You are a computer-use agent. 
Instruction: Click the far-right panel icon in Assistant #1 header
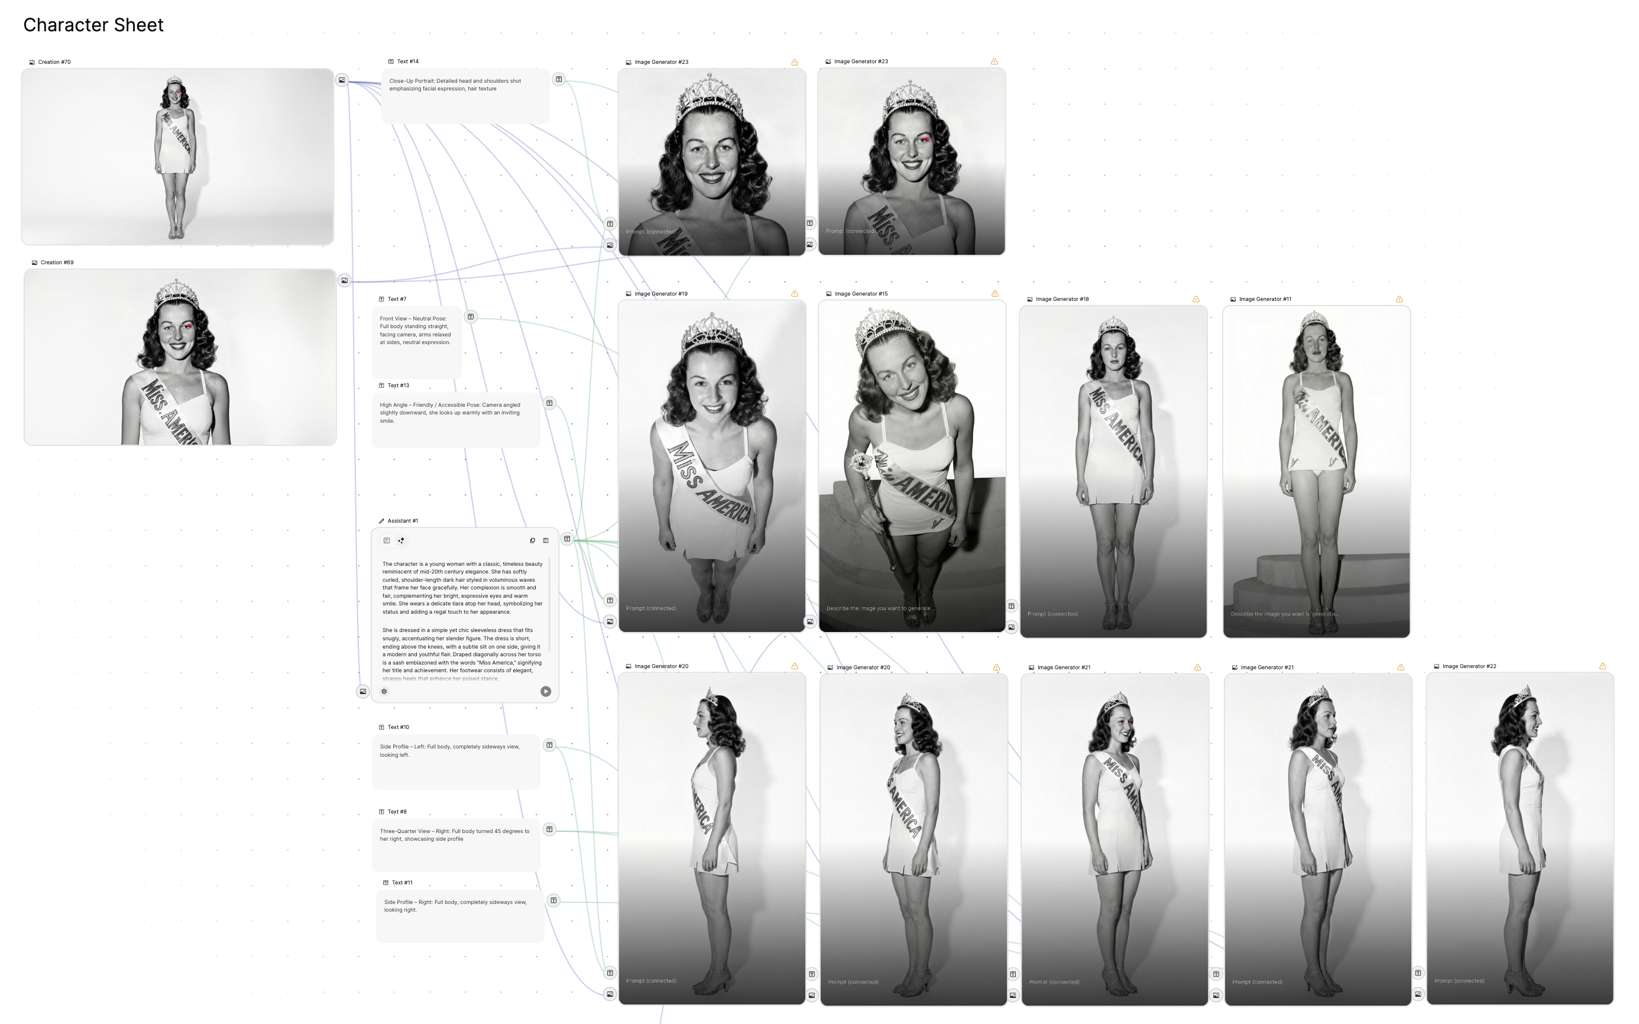[x=546, y=540]
